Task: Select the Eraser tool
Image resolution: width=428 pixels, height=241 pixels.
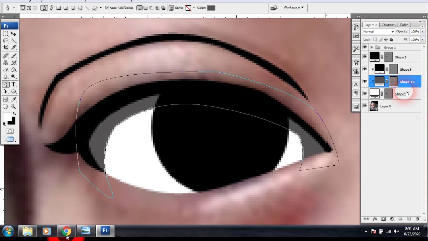Action: [x=6, y=70]
